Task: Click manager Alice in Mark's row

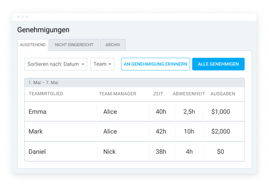Action: point(110,131)
